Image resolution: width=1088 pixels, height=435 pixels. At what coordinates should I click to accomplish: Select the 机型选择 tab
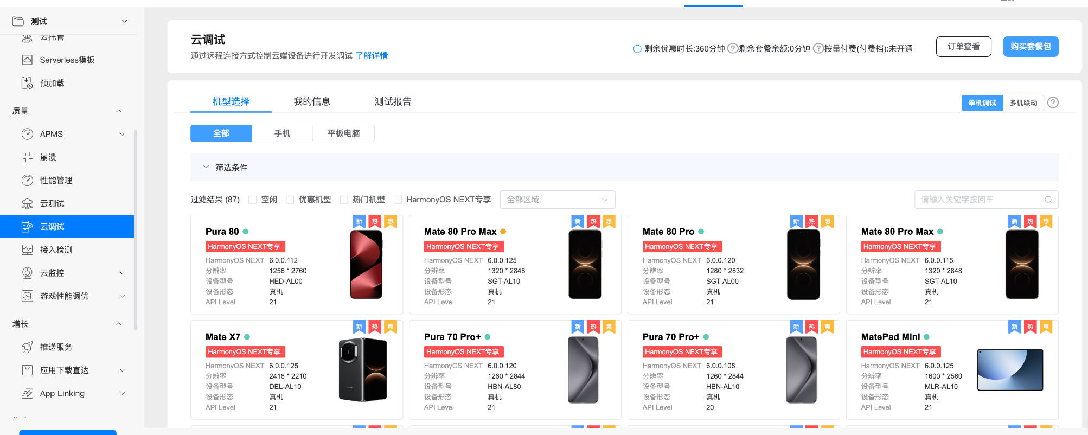(231, 101)
